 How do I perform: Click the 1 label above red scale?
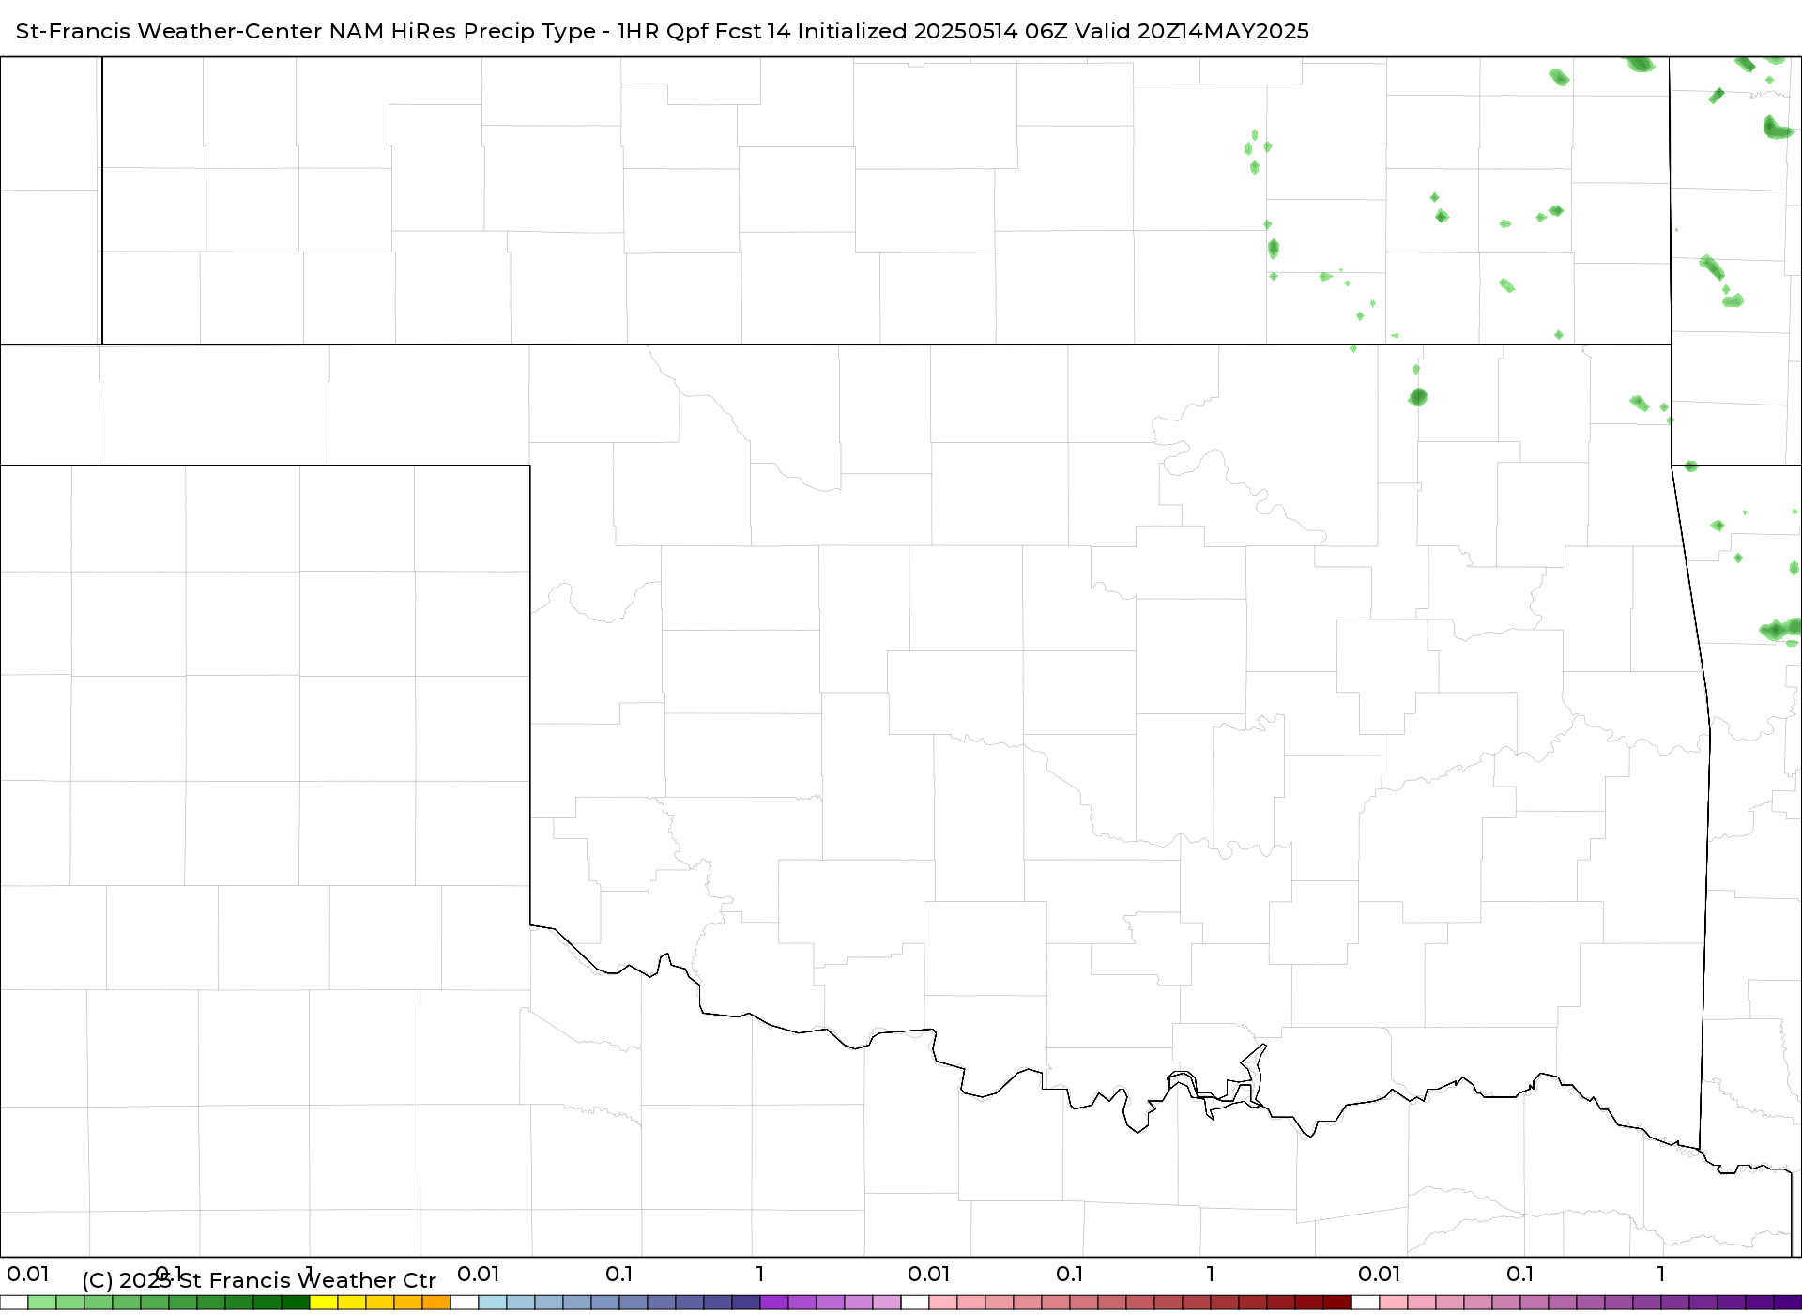[x=1210, y=1274]
